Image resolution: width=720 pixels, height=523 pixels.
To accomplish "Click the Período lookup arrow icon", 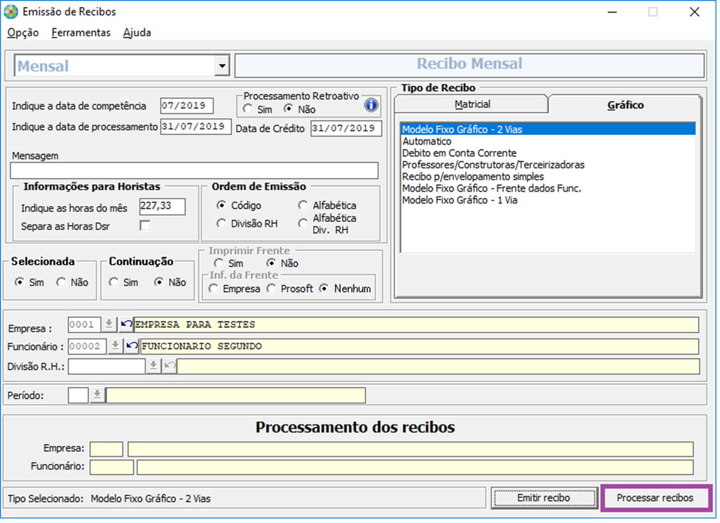I will point(97,395).
